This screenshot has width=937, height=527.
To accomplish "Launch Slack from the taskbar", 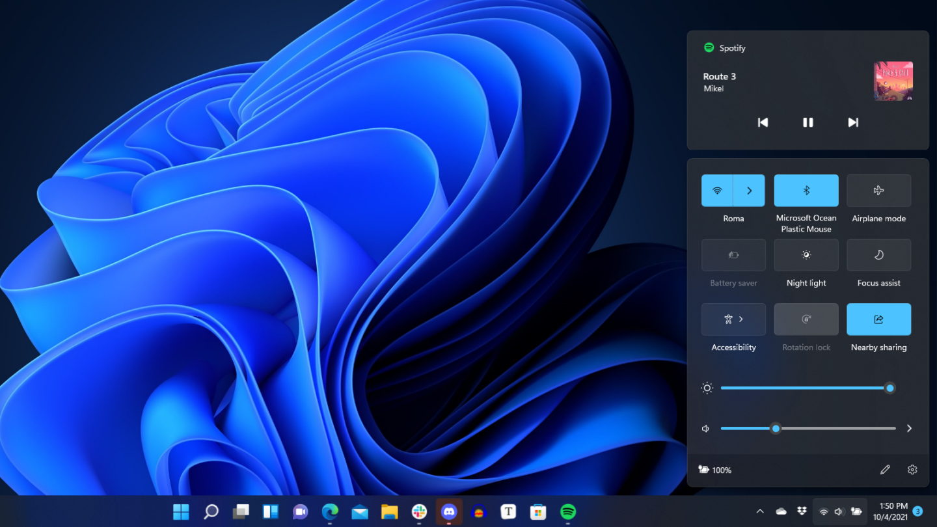I will 418,512.
